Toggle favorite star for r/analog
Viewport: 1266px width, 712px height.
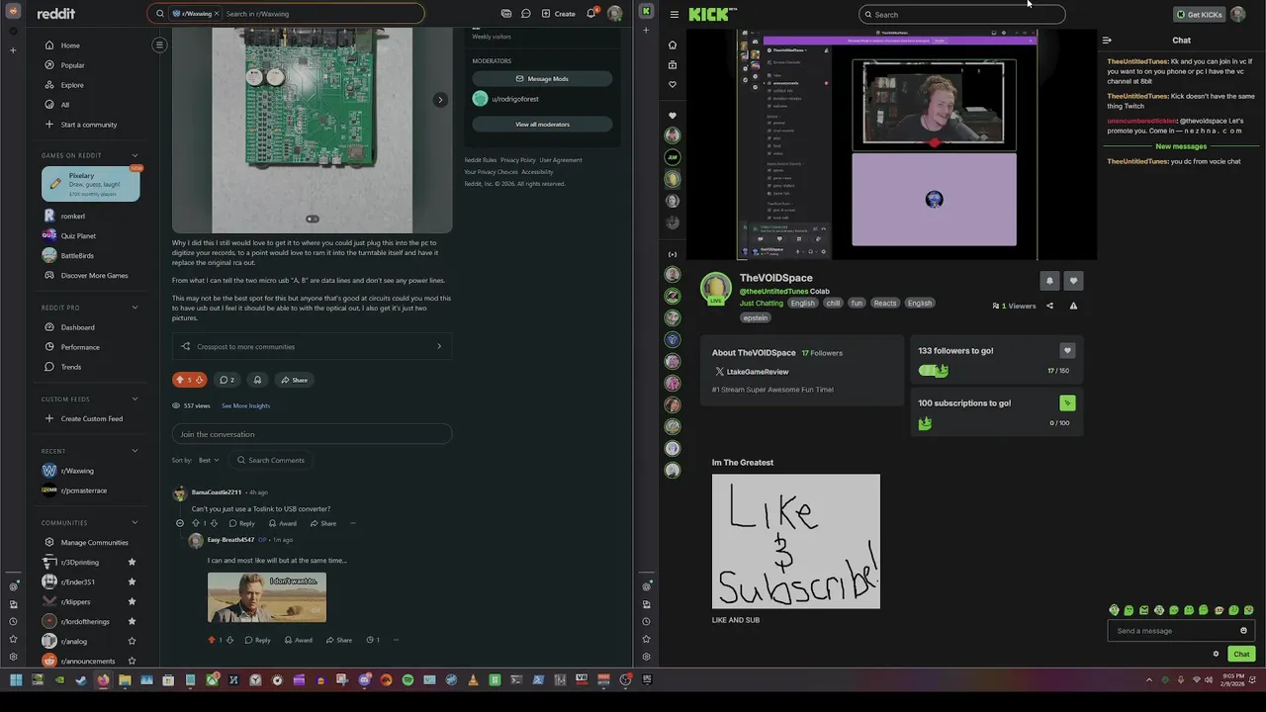point(132,641)
